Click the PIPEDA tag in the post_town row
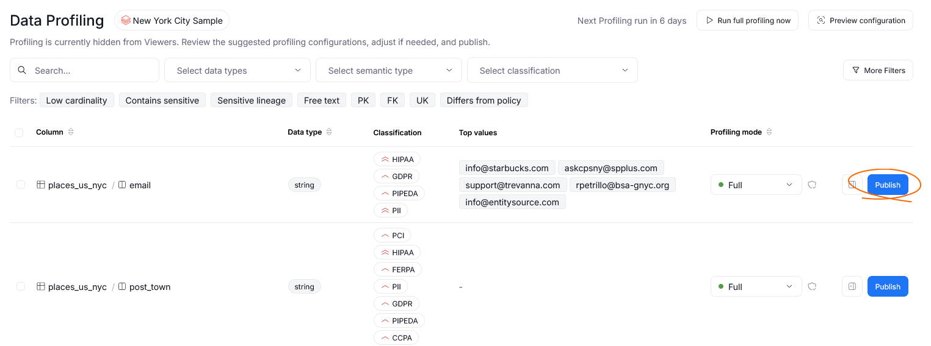This screenshot has width=931, height=346. click(399, 320)
